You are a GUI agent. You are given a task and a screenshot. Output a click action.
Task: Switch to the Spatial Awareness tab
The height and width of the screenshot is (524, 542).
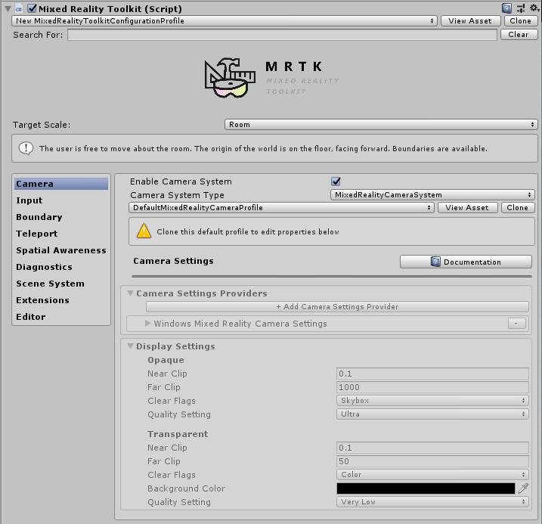pyautogui.click(x=60, y=250)
